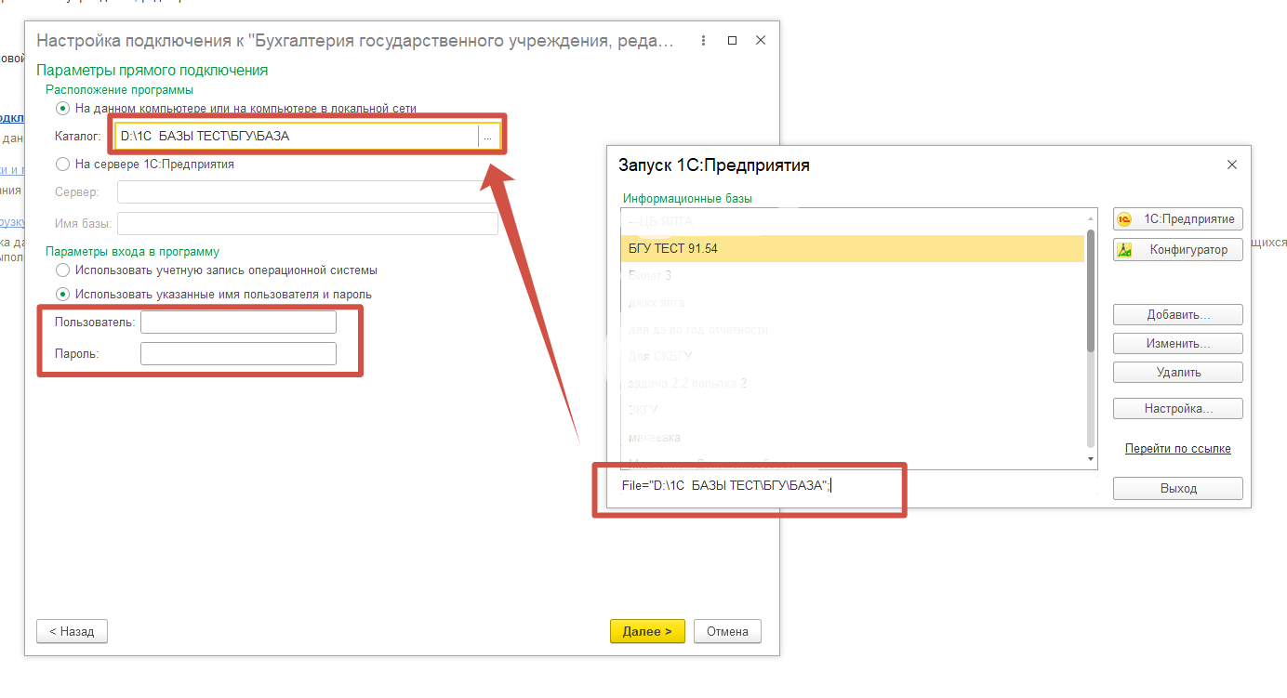The image size is (1287, 698).
Task: Select the макеевка infobase
Action: point(853,437)
